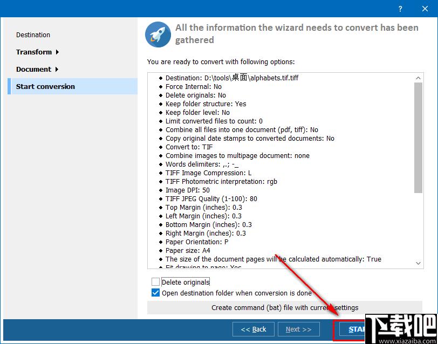Select 'Copy original date stamps' line
Viewport: 438px width, 344px height.
pos(250,139)
